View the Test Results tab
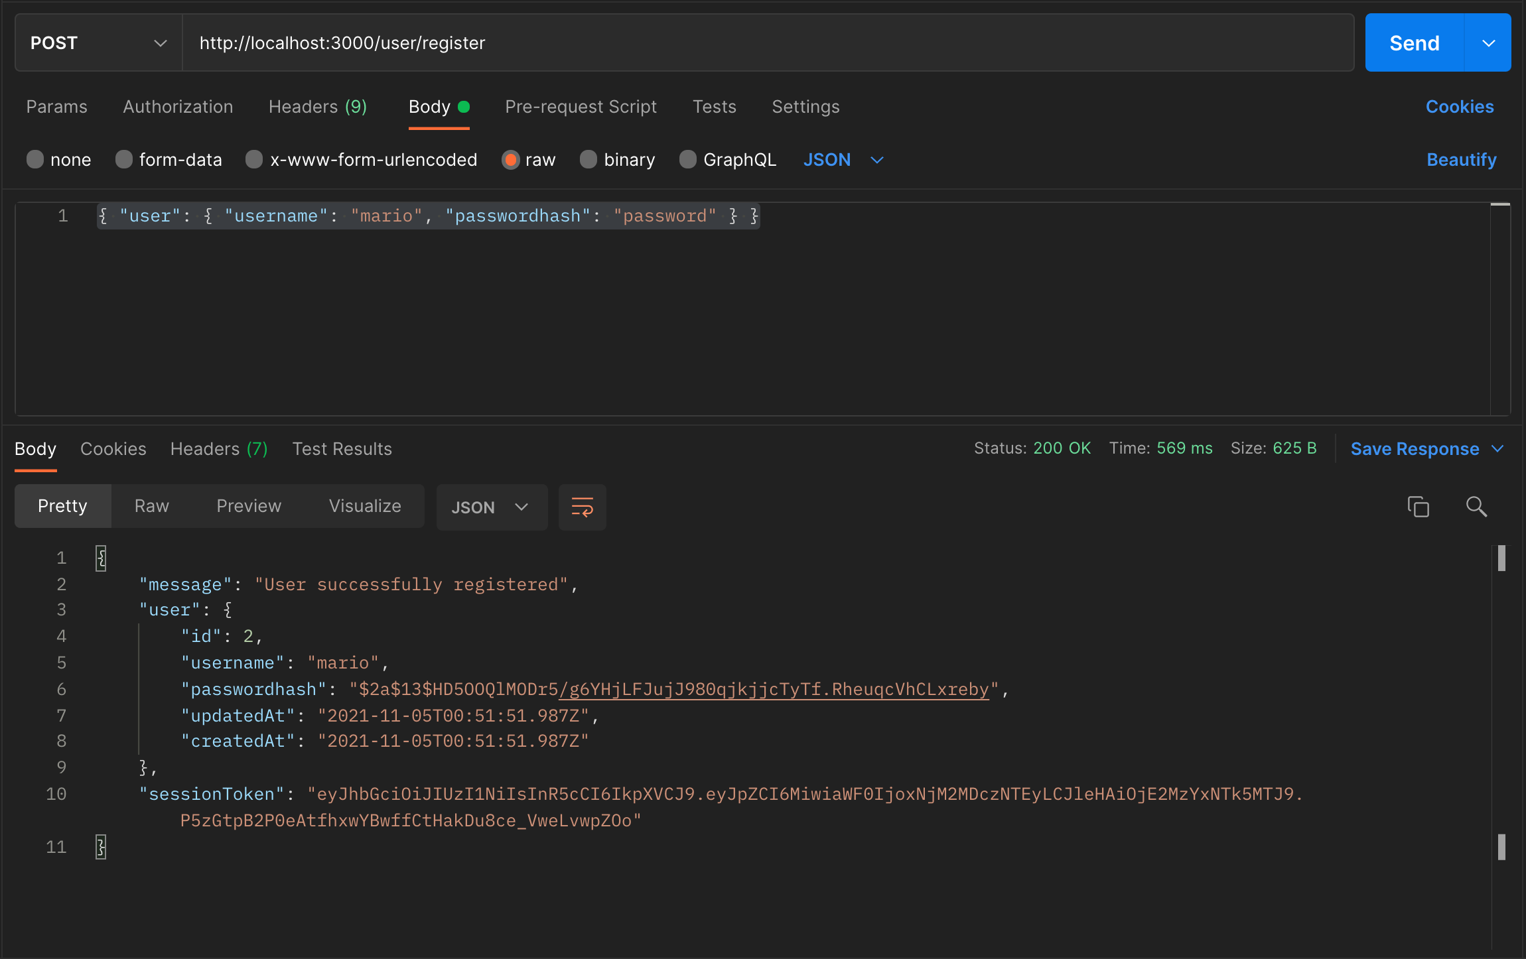Screen dimensions: 1526x959 (342, 448)
